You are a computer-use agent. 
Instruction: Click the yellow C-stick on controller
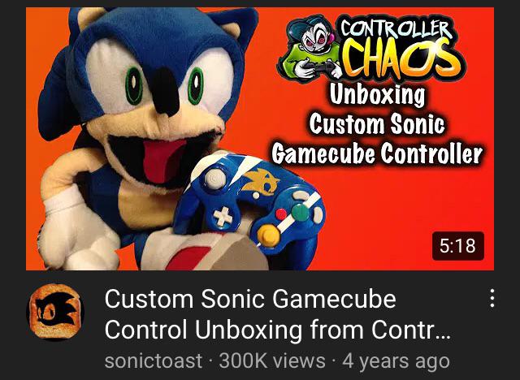click(x=268, y=235)
